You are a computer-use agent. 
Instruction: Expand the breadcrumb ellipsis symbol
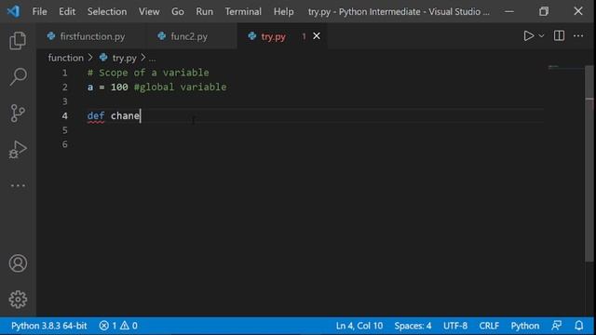(x=152, y=59)
